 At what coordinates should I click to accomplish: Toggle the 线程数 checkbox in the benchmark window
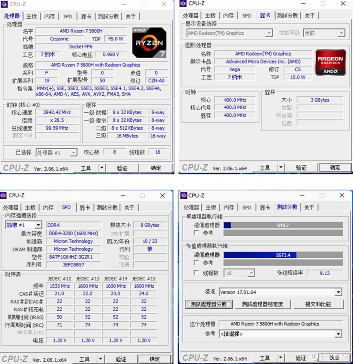point(196,273)
